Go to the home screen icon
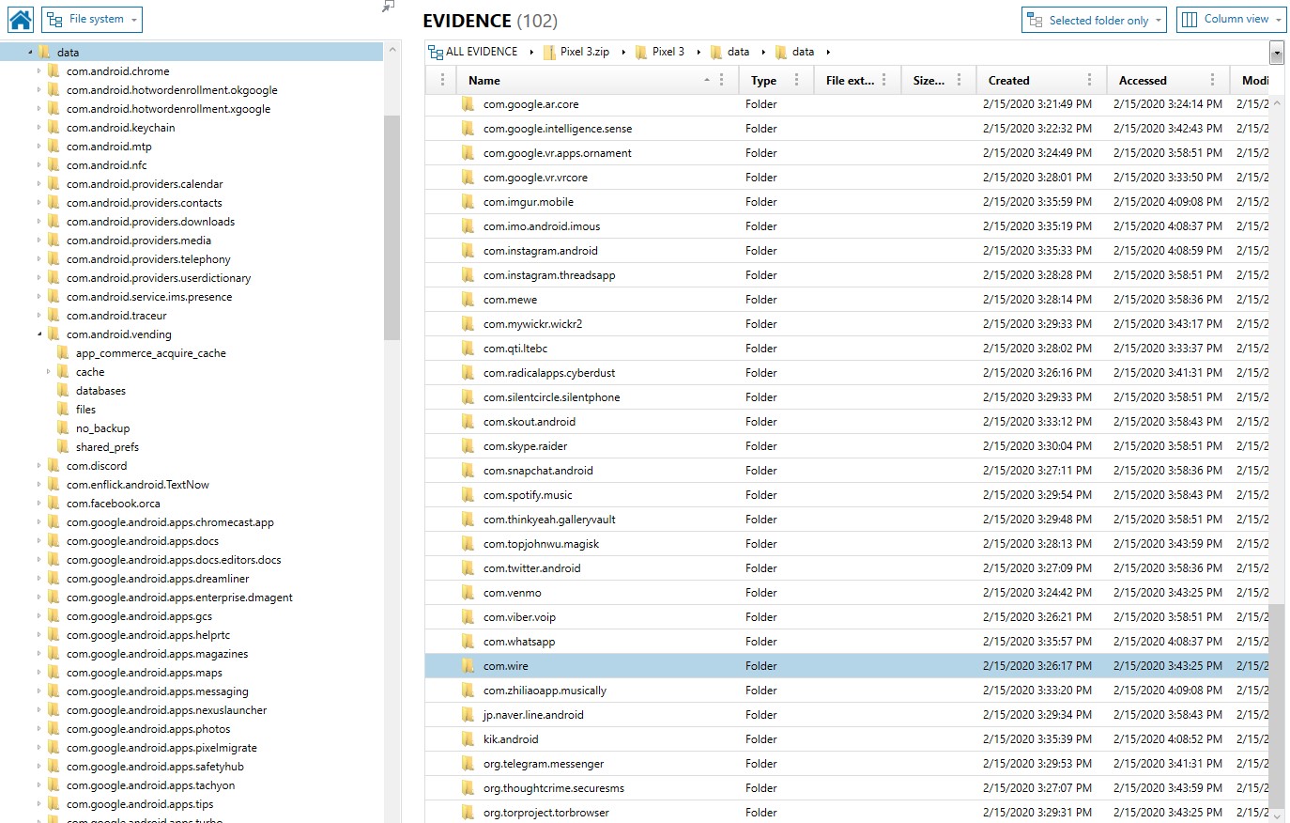Image resolution: width=1290 pixels, height=823 pixels. point(21,19)
